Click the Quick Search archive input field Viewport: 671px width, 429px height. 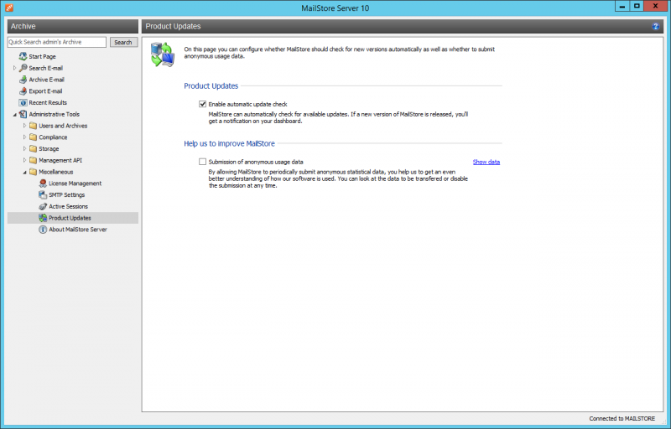pyautogui.click(x=57, y=42)
